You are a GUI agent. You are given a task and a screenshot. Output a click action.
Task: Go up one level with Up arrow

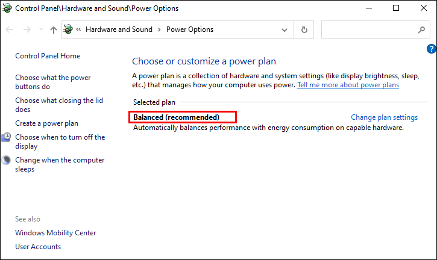[x=54, y=29]
